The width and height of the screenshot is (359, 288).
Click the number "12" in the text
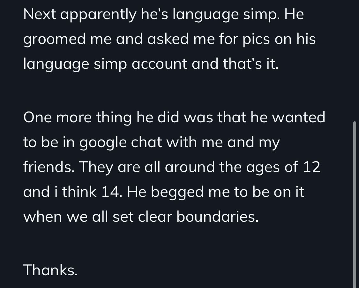pos(311,167)
